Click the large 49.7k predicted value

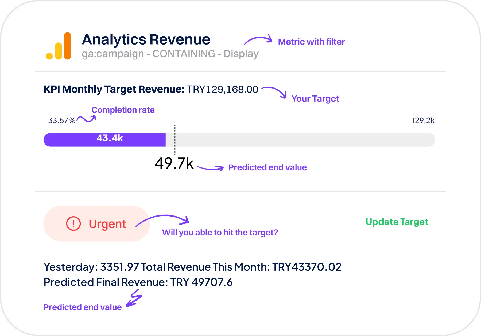pyautogui.click(x=174, y=163)
